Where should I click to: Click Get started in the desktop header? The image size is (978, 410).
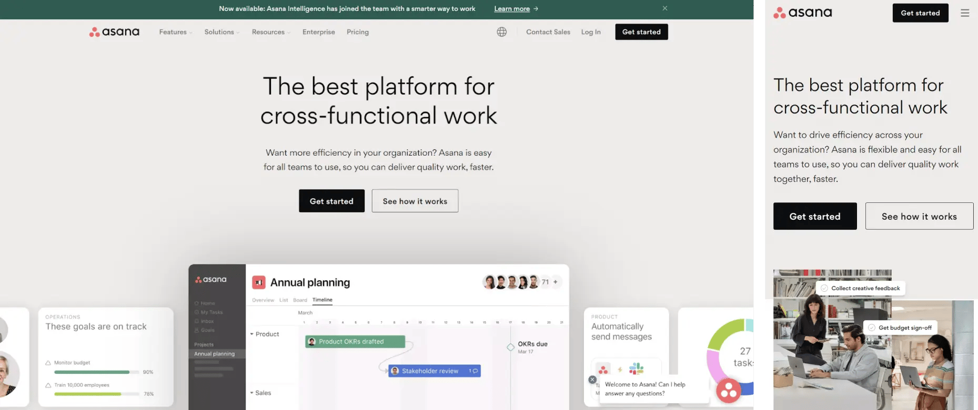pyautogui.click(x=641, y=32)
